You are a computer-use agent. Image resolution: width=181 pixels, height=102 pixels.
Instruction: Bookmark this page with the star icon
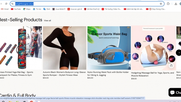[x=161, y=4]
